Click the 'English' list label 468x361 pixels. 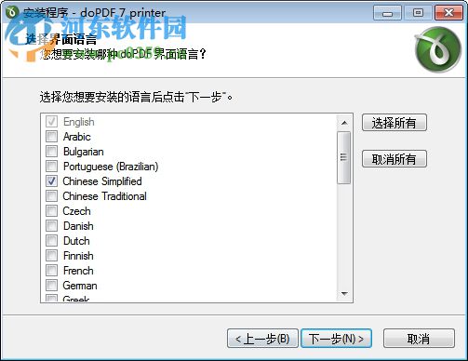79,122
